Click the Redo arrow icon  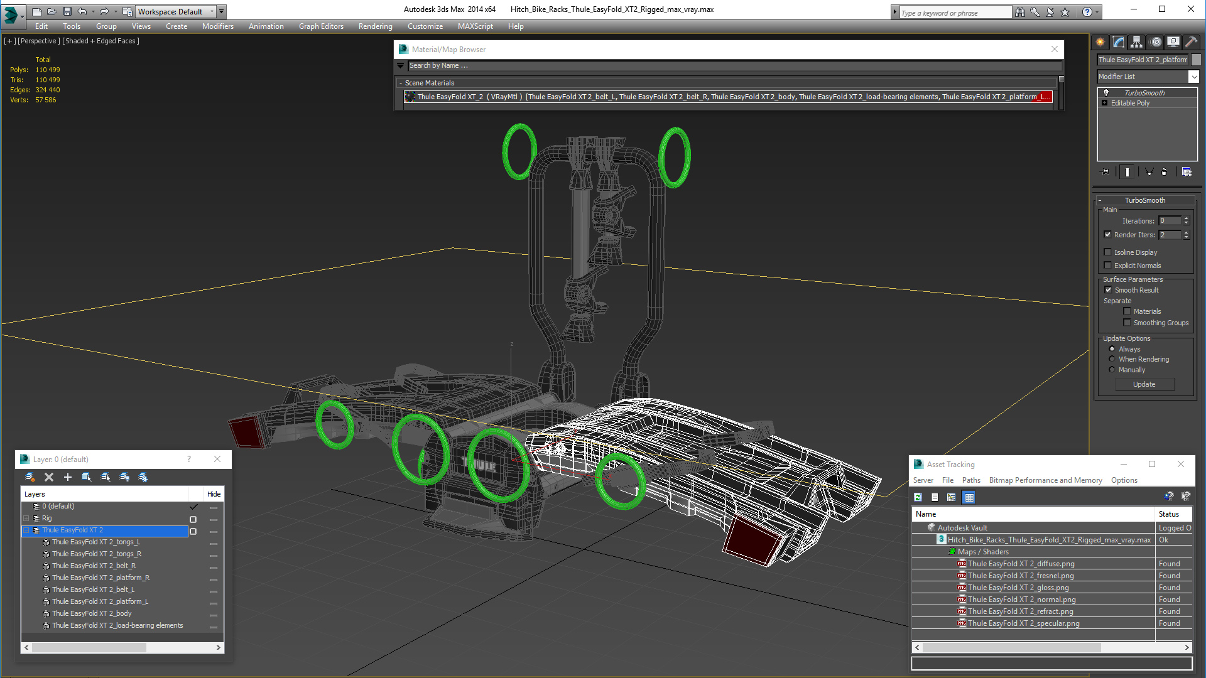104,11
